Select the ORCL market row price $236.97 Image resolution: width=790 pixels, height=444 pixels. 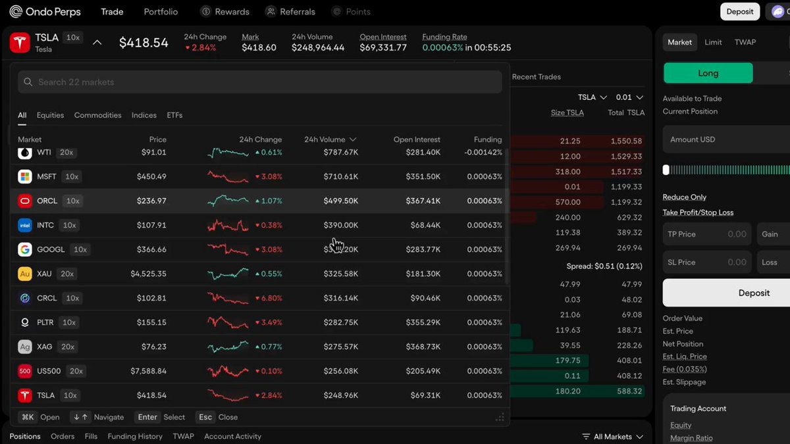151,201
